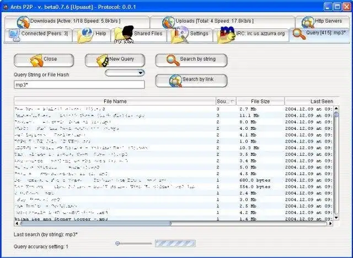Select the result row sized 11.1 Mb
Viewport: 353px width, 258px height.
coord(174,115)
